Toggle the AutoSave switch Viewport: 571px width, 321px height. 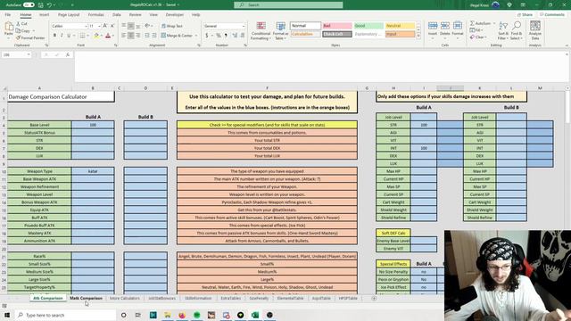click(x=29, y=5)
